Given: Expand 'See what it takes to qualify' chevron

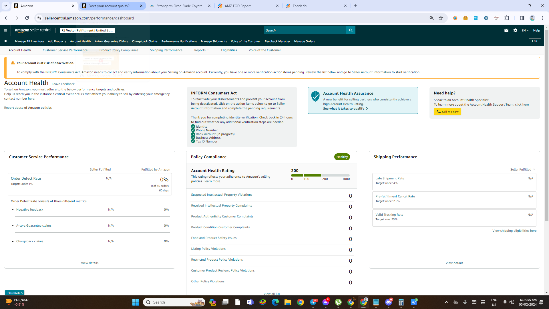Looking at the screenshot, I should 367,109.
